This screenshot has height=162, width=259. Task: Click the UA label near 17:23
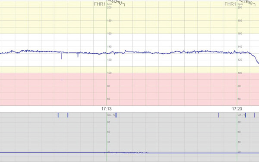pyautogui.click(x=241, y=115)
